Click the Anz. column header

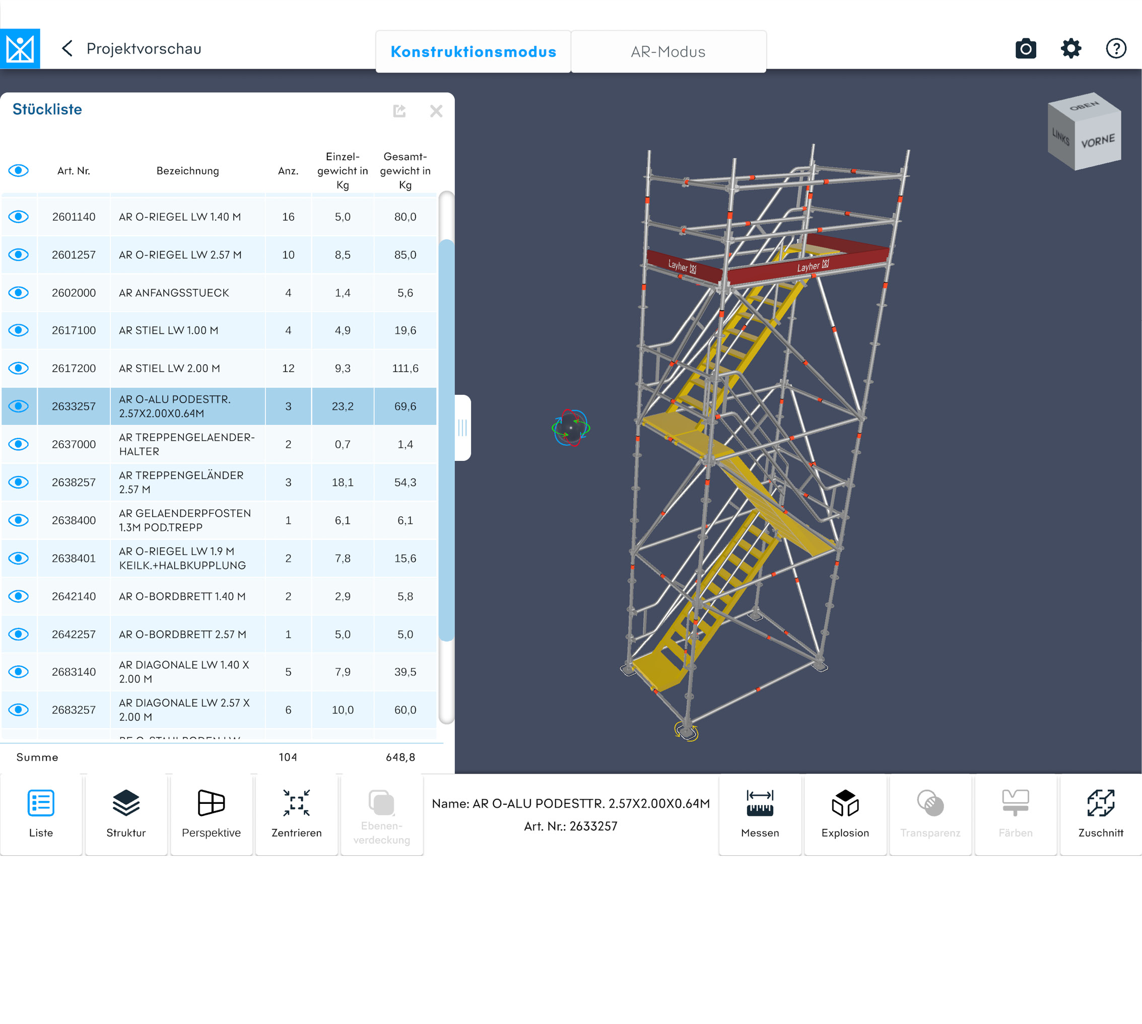(288, 170)
